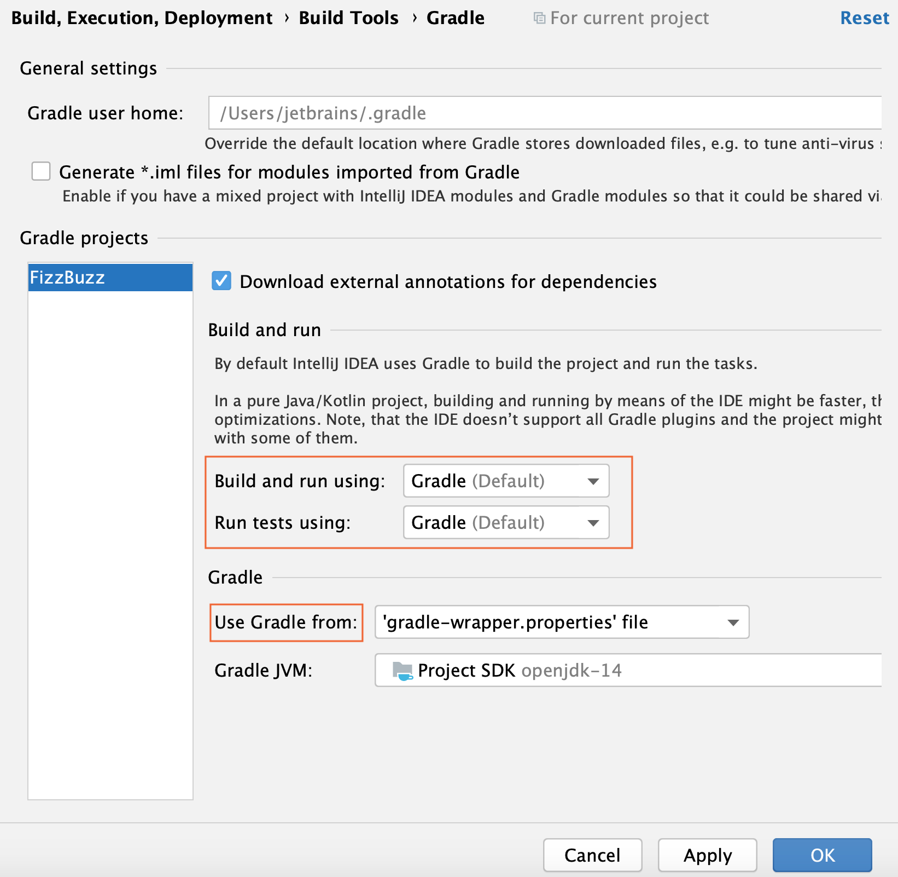Expand the 'Use Gradle from' dropdown

[562, 622]
